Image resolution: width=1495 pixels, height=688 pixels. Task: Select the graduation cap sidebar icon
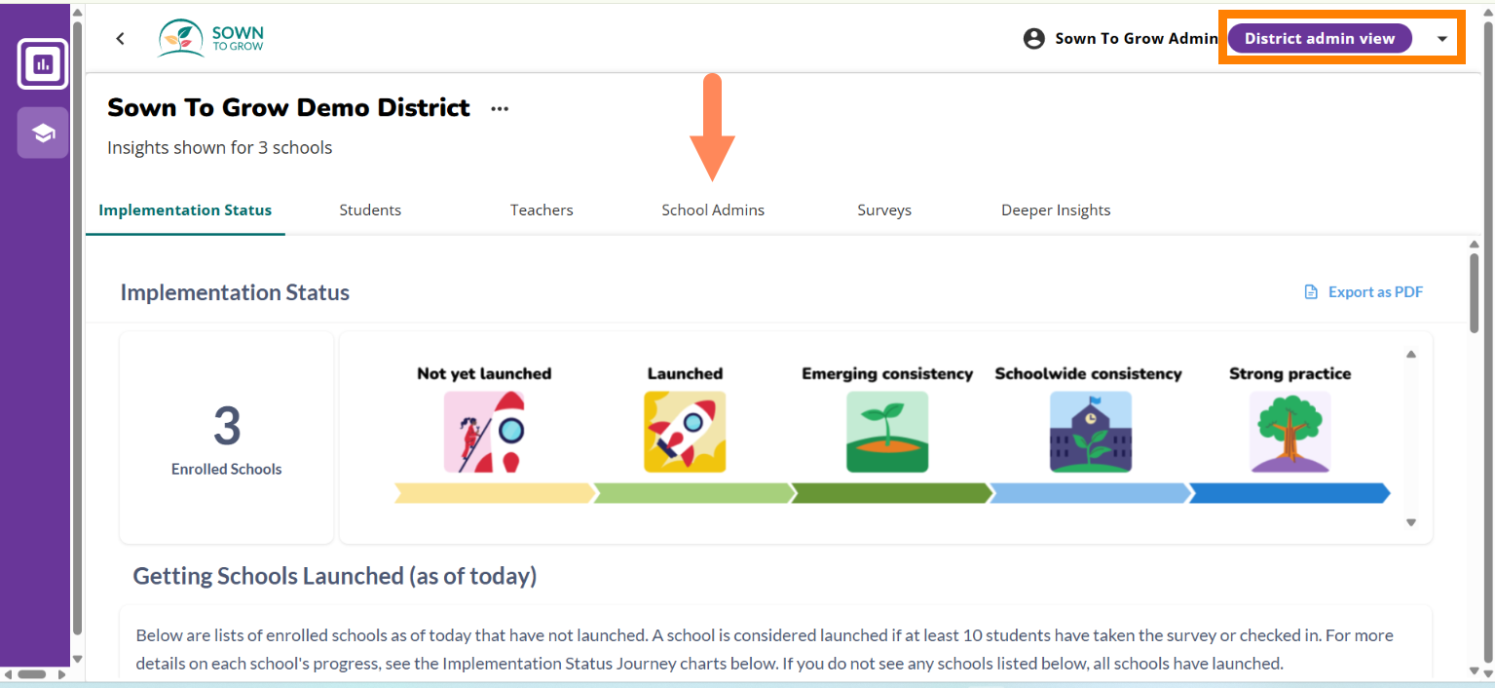pyautogui.click(x=43, y=134)
